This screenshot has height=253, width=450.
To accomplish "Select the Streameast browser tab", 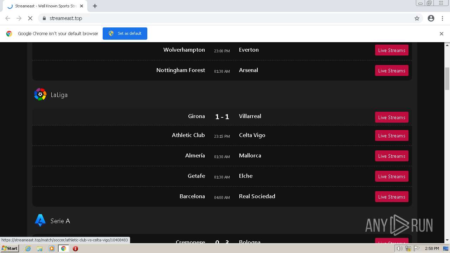I will [45, 6].
